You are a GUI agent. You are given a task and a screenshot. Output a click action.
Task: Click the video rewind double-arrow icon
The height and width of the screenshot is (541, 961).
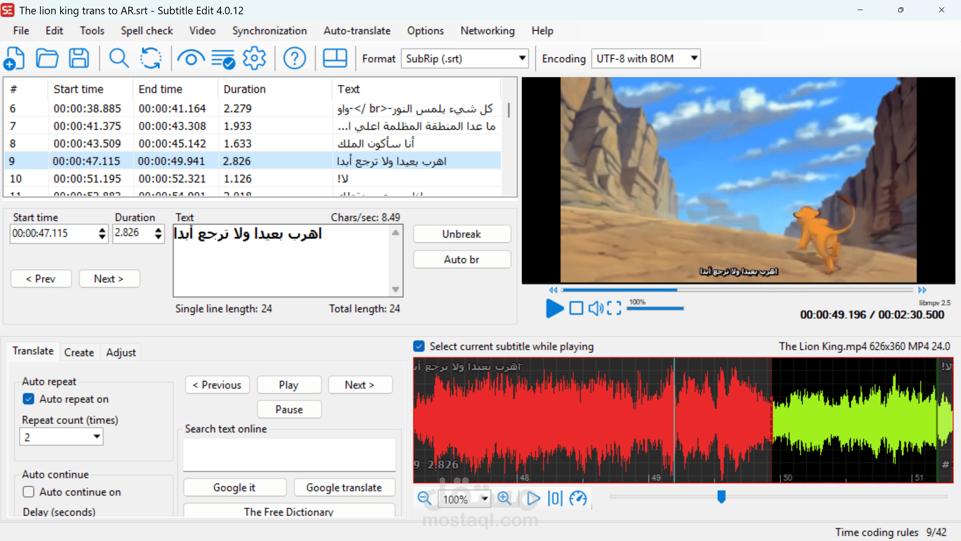tap(553, 290)
